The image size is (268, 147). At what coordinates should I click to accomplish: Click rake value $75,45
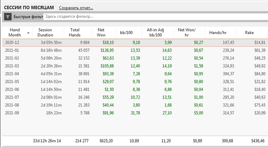tap(260, 105)
